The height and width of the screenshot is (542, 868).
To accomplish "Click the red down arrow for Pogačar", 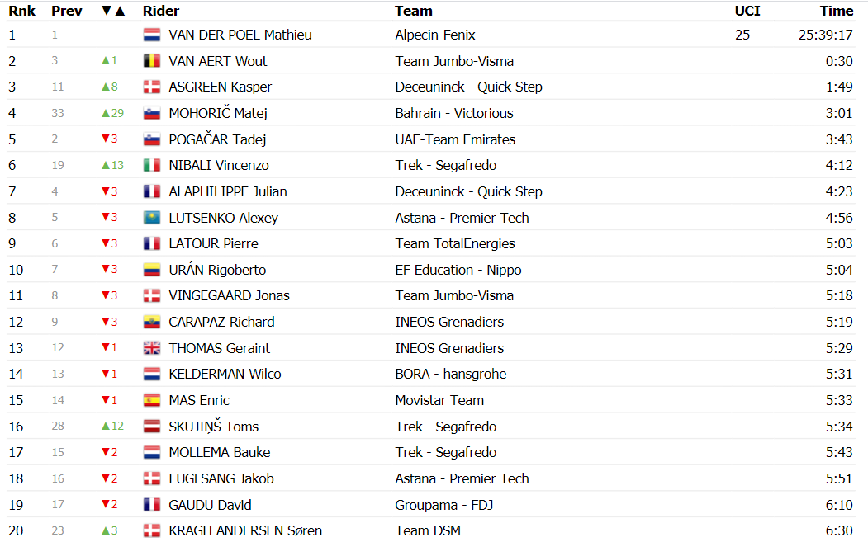I will 106,139.
